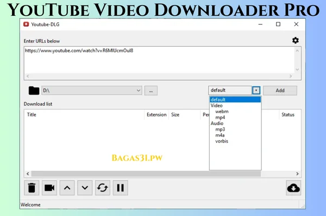Click the Status column header
326x216 pixels.
tap(290, 115)
